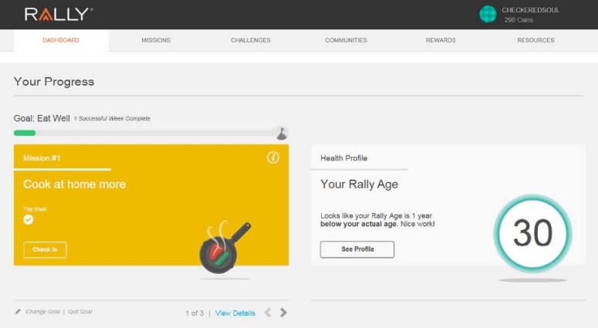The height and width of the screenshot is (328, 598).
Task: Open the View Details link
Action: point(235,313)
